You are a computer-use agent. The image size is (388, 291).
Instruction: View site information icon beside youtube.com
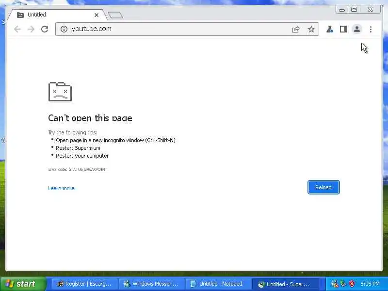click(x=64, y=29)
